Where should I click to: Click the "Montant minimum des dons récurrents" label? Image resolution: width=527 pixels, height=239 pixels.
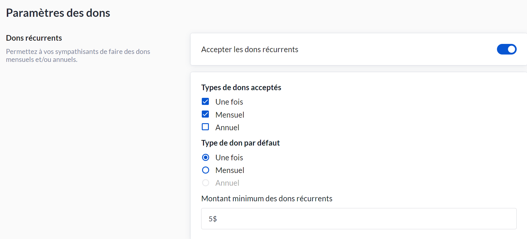tap(267, 199)
